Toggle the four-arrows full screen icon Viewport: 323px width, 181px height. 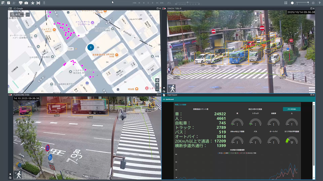286,3
